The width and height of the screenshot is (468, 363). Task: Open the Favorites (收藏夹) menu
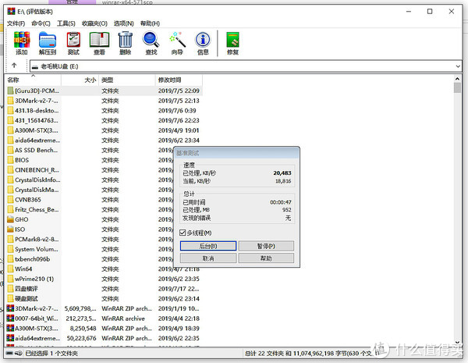(94, 23)
